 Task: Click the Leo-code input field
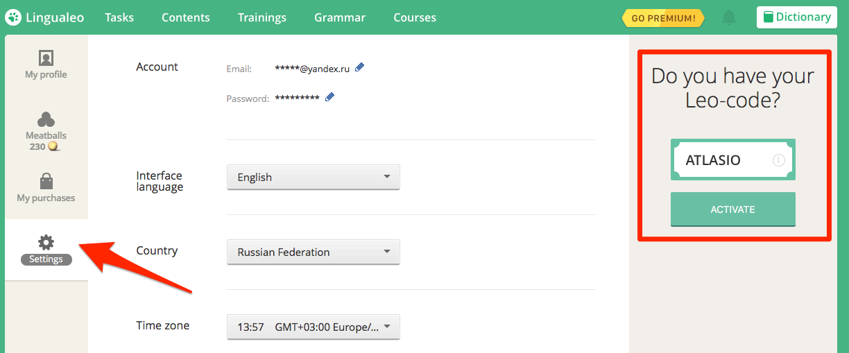725,160
